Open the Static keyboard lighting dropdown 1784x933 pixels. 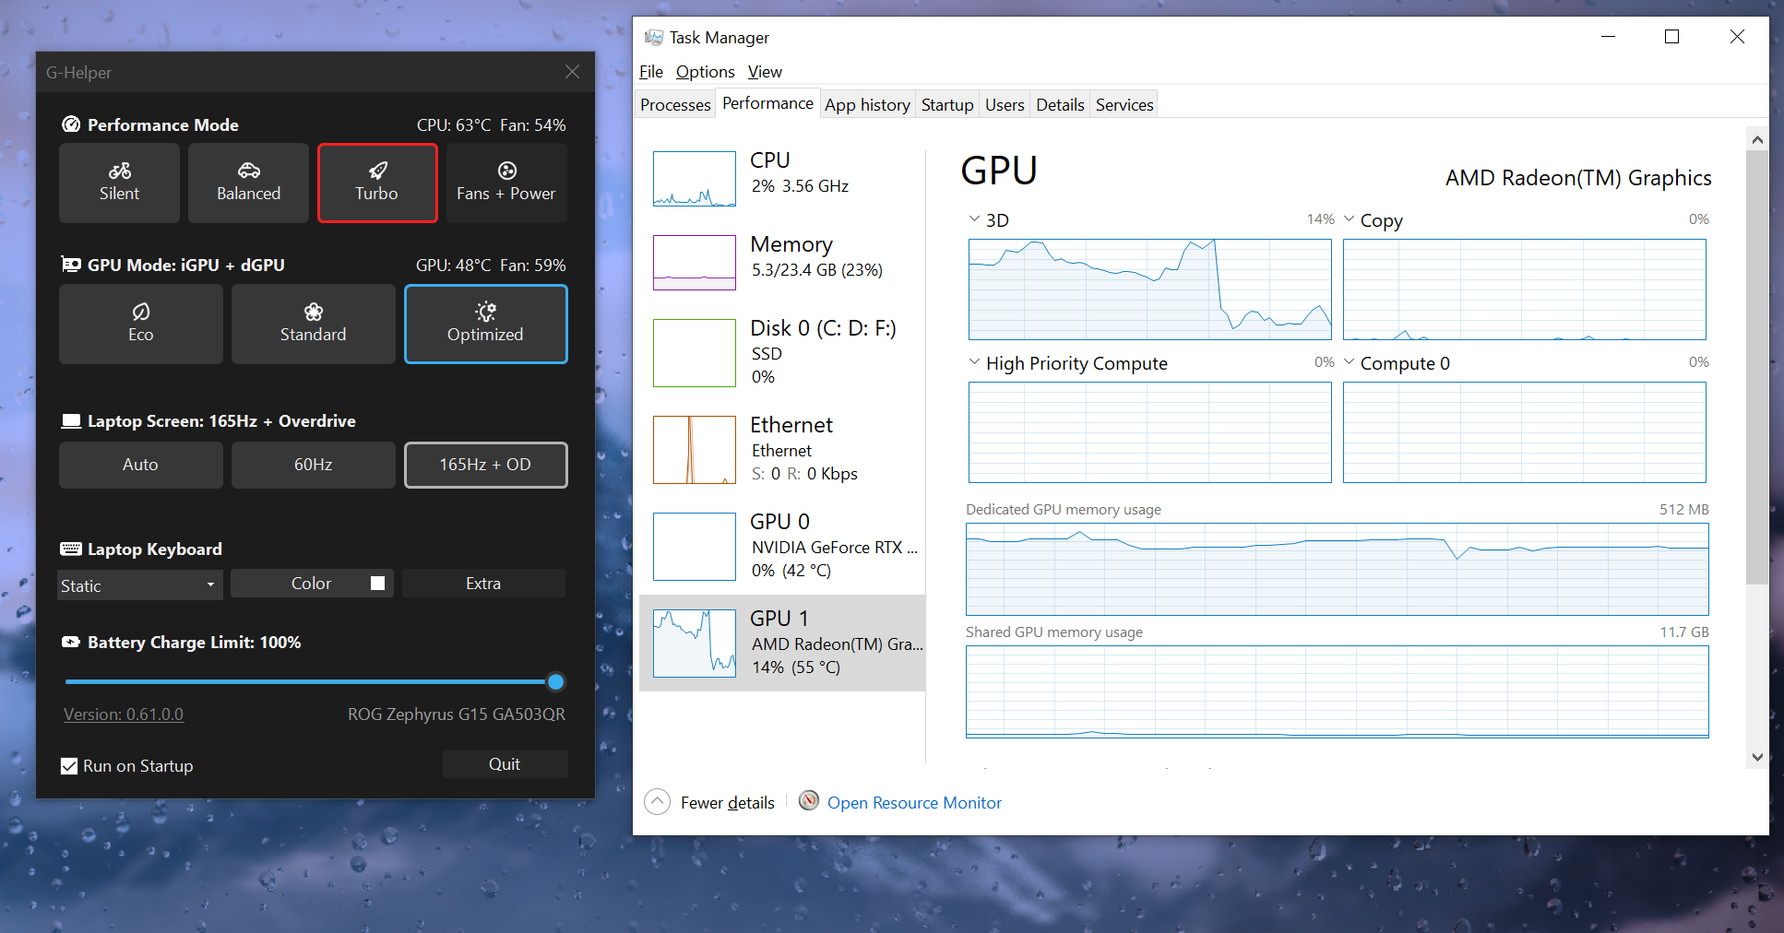pos(138,585)
